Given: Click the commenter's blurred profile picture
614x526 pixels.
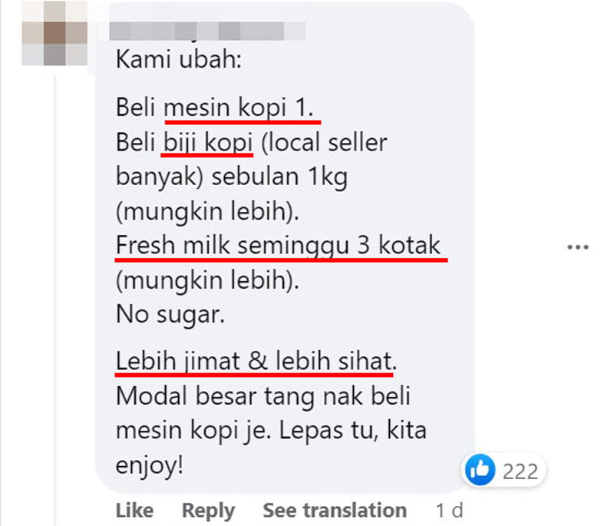Looking at the screenshot, I should click(x=54, y=33).
